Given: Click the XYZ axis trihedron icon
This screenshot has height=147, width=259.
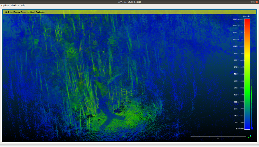Looking at the screenshot, I should [249, 136].
